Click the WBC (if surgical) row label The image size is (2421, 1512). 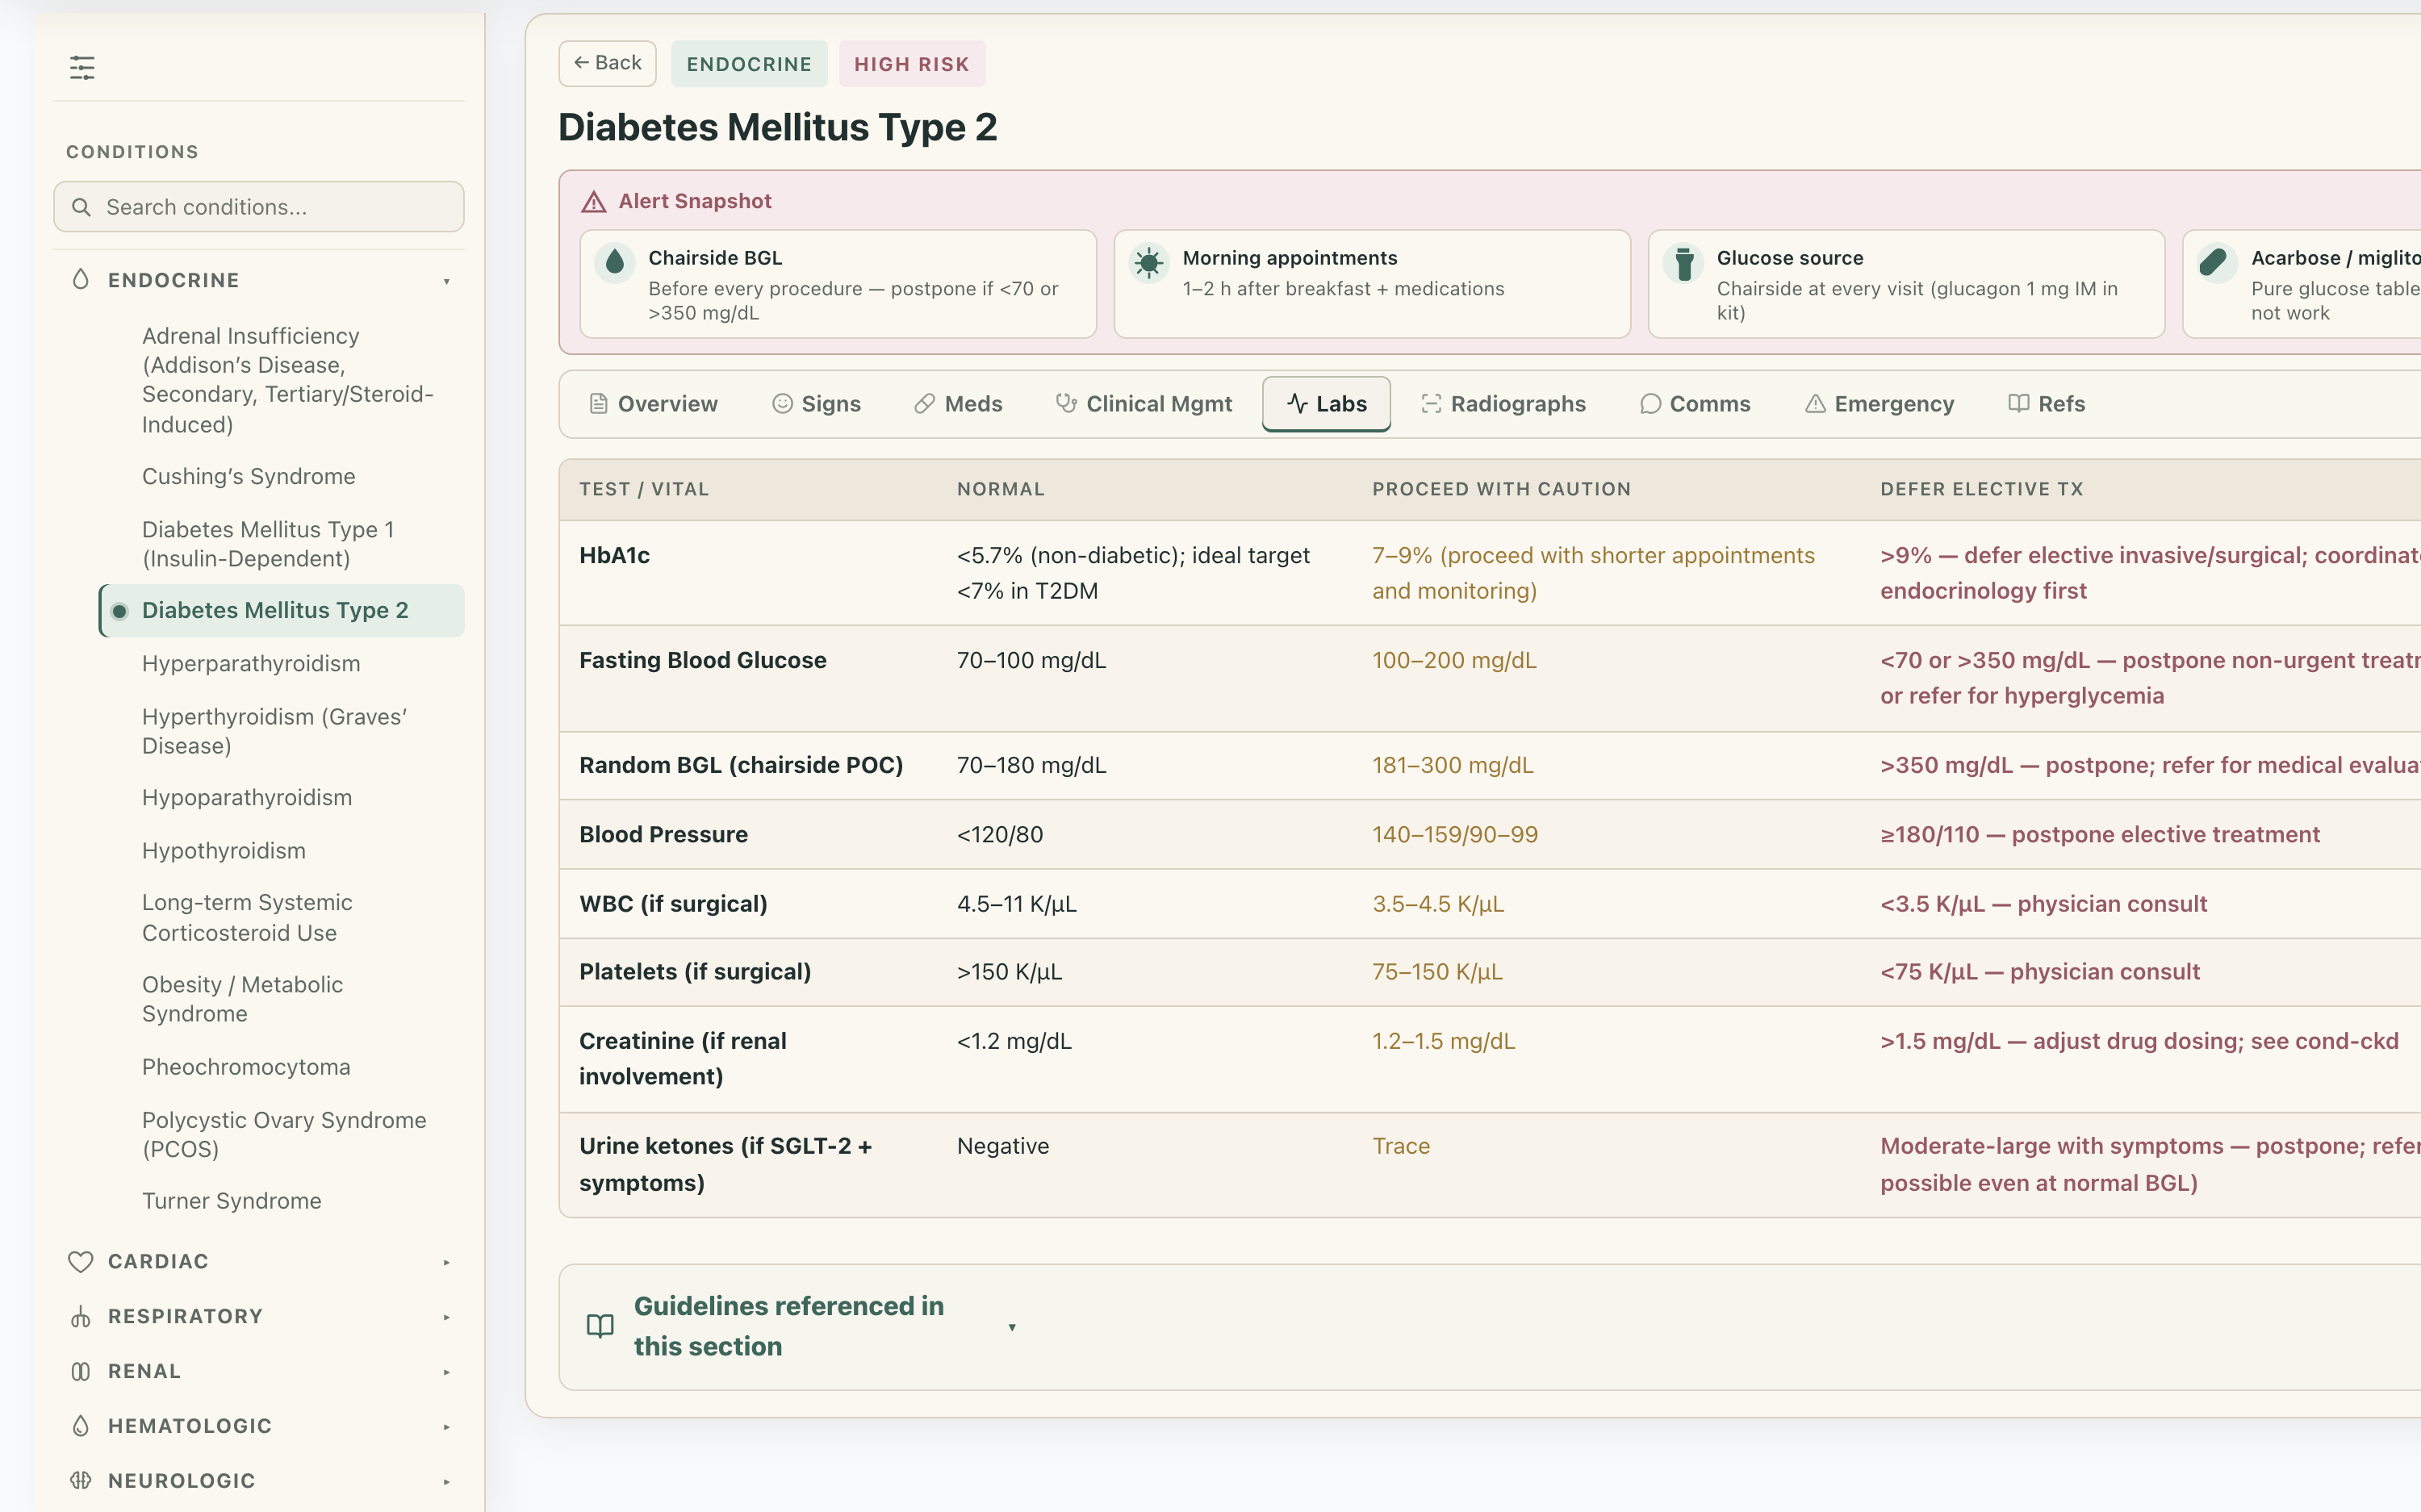coord(674,904)
